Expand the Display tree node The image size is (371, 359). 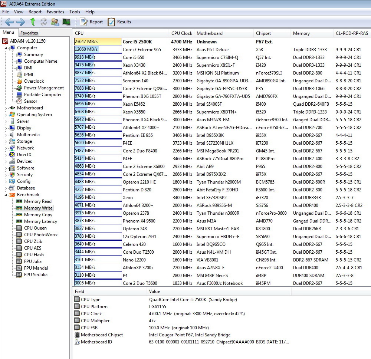pyautogui.click(x=6, y=128)
